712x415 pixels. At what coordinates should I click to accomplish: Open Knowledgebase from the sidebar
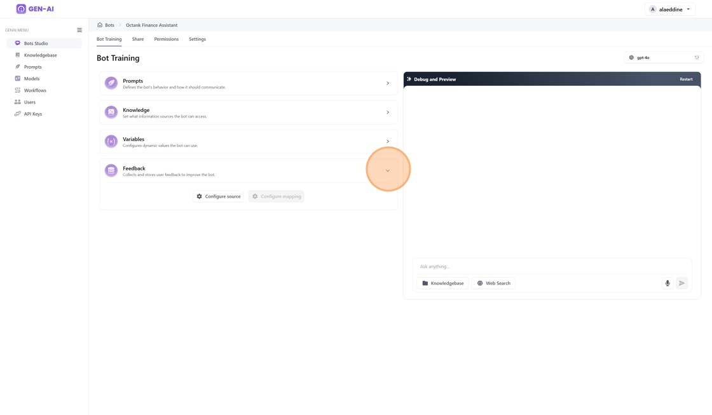pyautogui.click(x=40, y=55)
